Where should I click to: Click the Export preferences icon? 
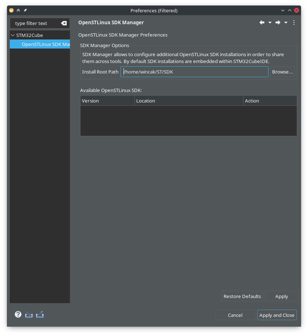(40, 314)
